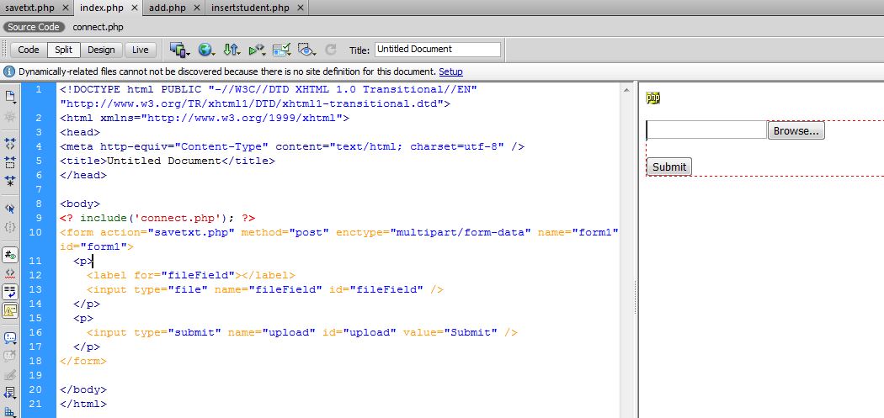Click the Refresh Design View icon
This screenshot has width=884, height=418.
(331, 50)
